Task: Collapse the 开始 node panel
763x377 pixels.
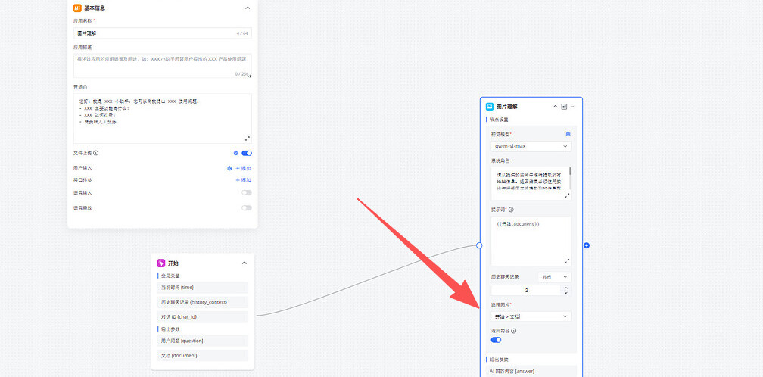Action: [244, 263]
